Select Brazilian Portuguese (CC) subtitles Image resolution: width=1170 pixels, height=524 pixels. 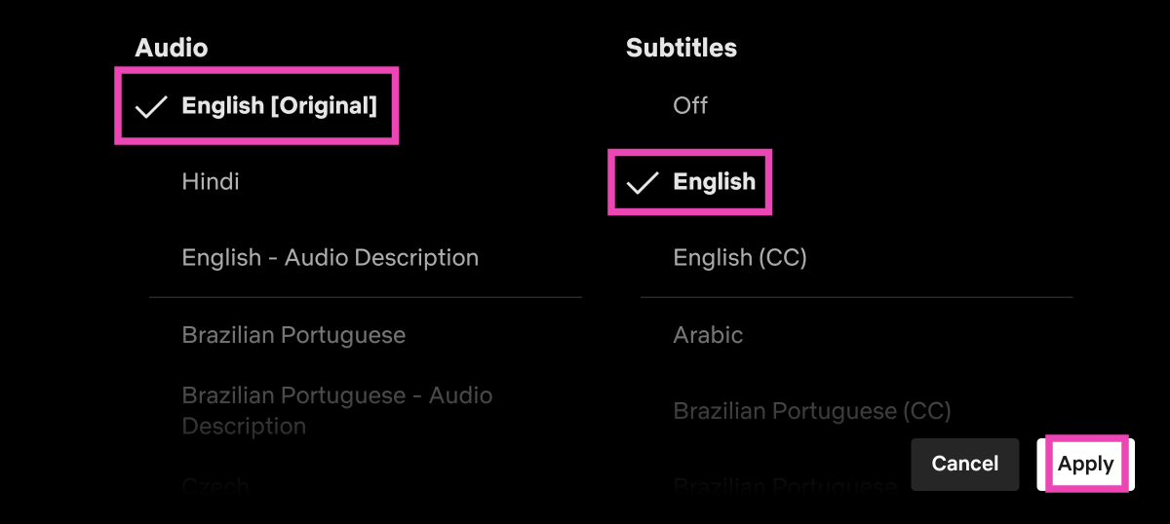(x=811, y=411)
